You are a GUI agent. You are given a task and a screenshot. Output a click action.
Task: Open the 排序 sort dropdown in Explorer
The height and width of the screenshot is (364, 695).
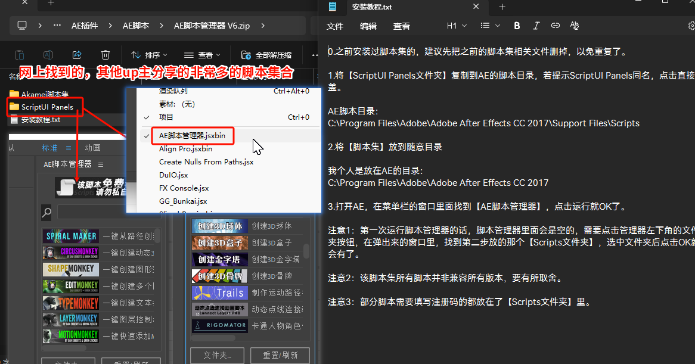point(149,55)
